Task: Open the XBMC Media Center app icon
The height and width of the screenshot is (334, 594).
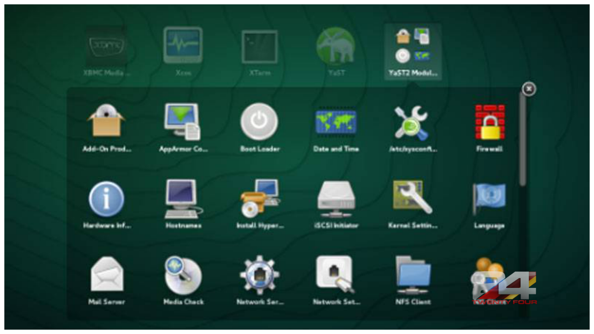Action: coord(106,46)
